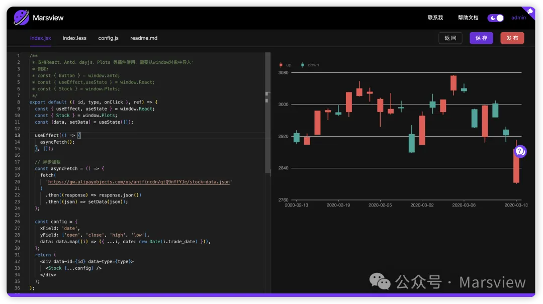Image resolution: width=543 pixels, height=304 pixels.
Task: Click the 3080 y-axis label
Action: 283,73
